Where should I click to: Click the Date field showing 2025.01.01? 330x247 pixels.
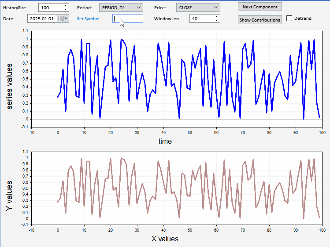click(42, 18)
